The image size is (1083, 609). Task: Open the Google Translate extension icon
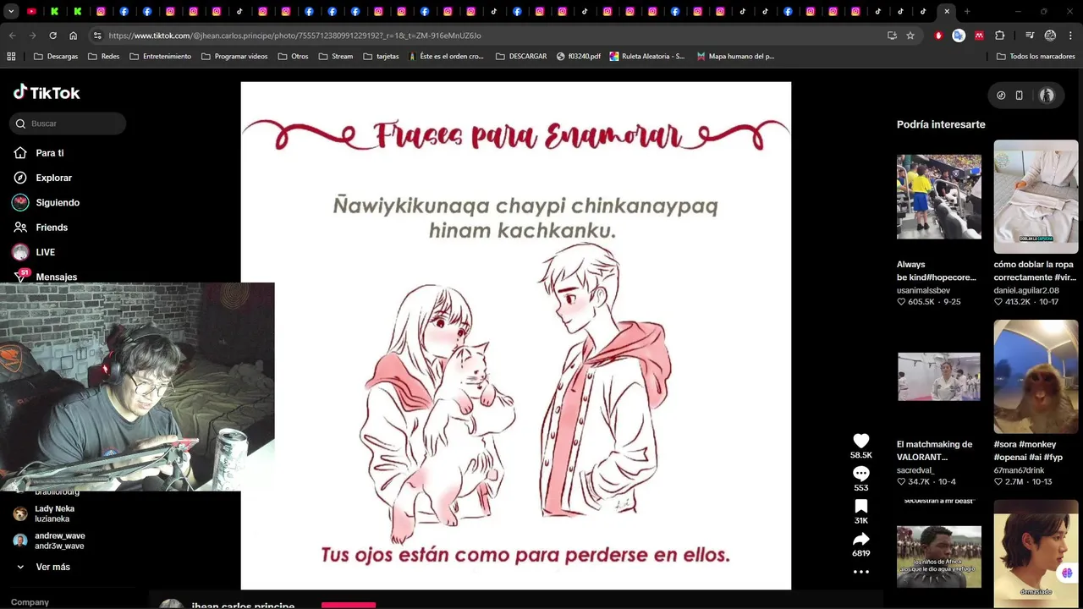pos(959,36)
